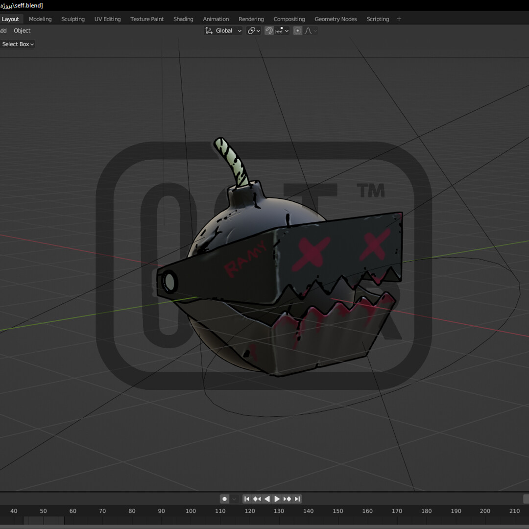Open the Global transform orientation dropdown
Viewport: 529px width, 529px height.
(x=223, y=31)
